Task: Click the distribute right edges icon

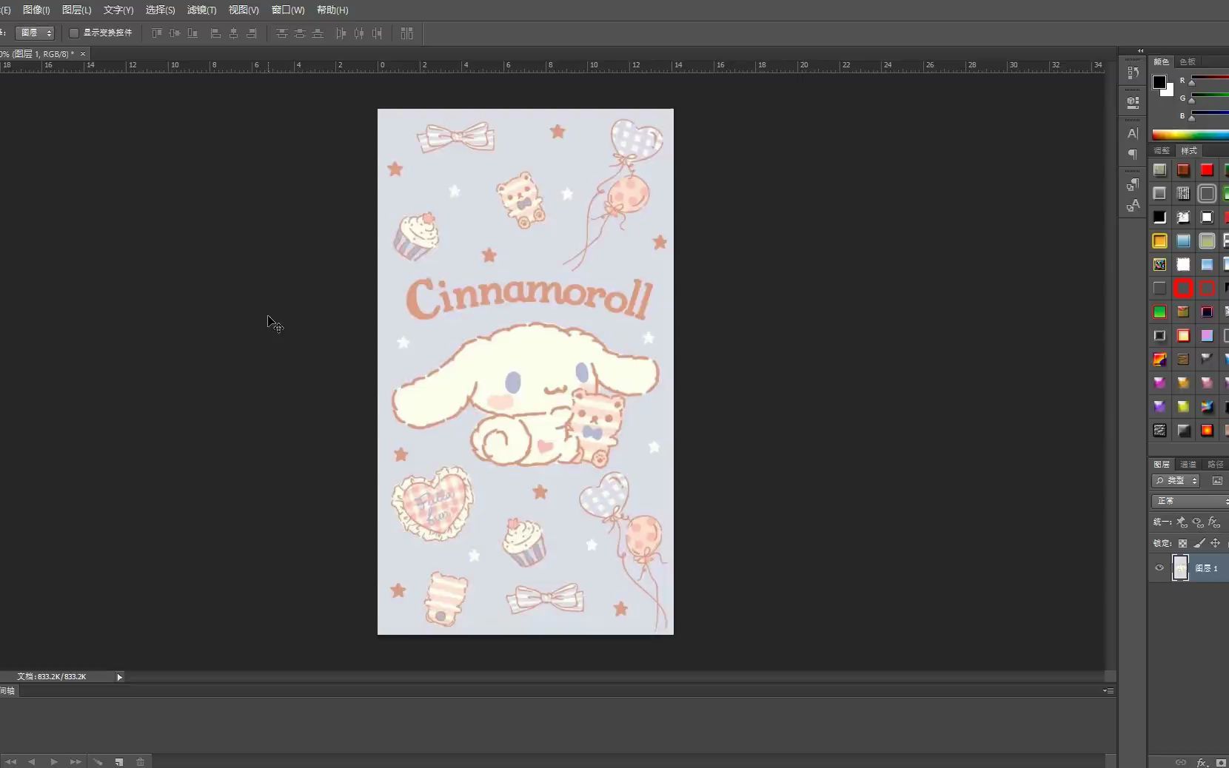Action: coord(377,33)
